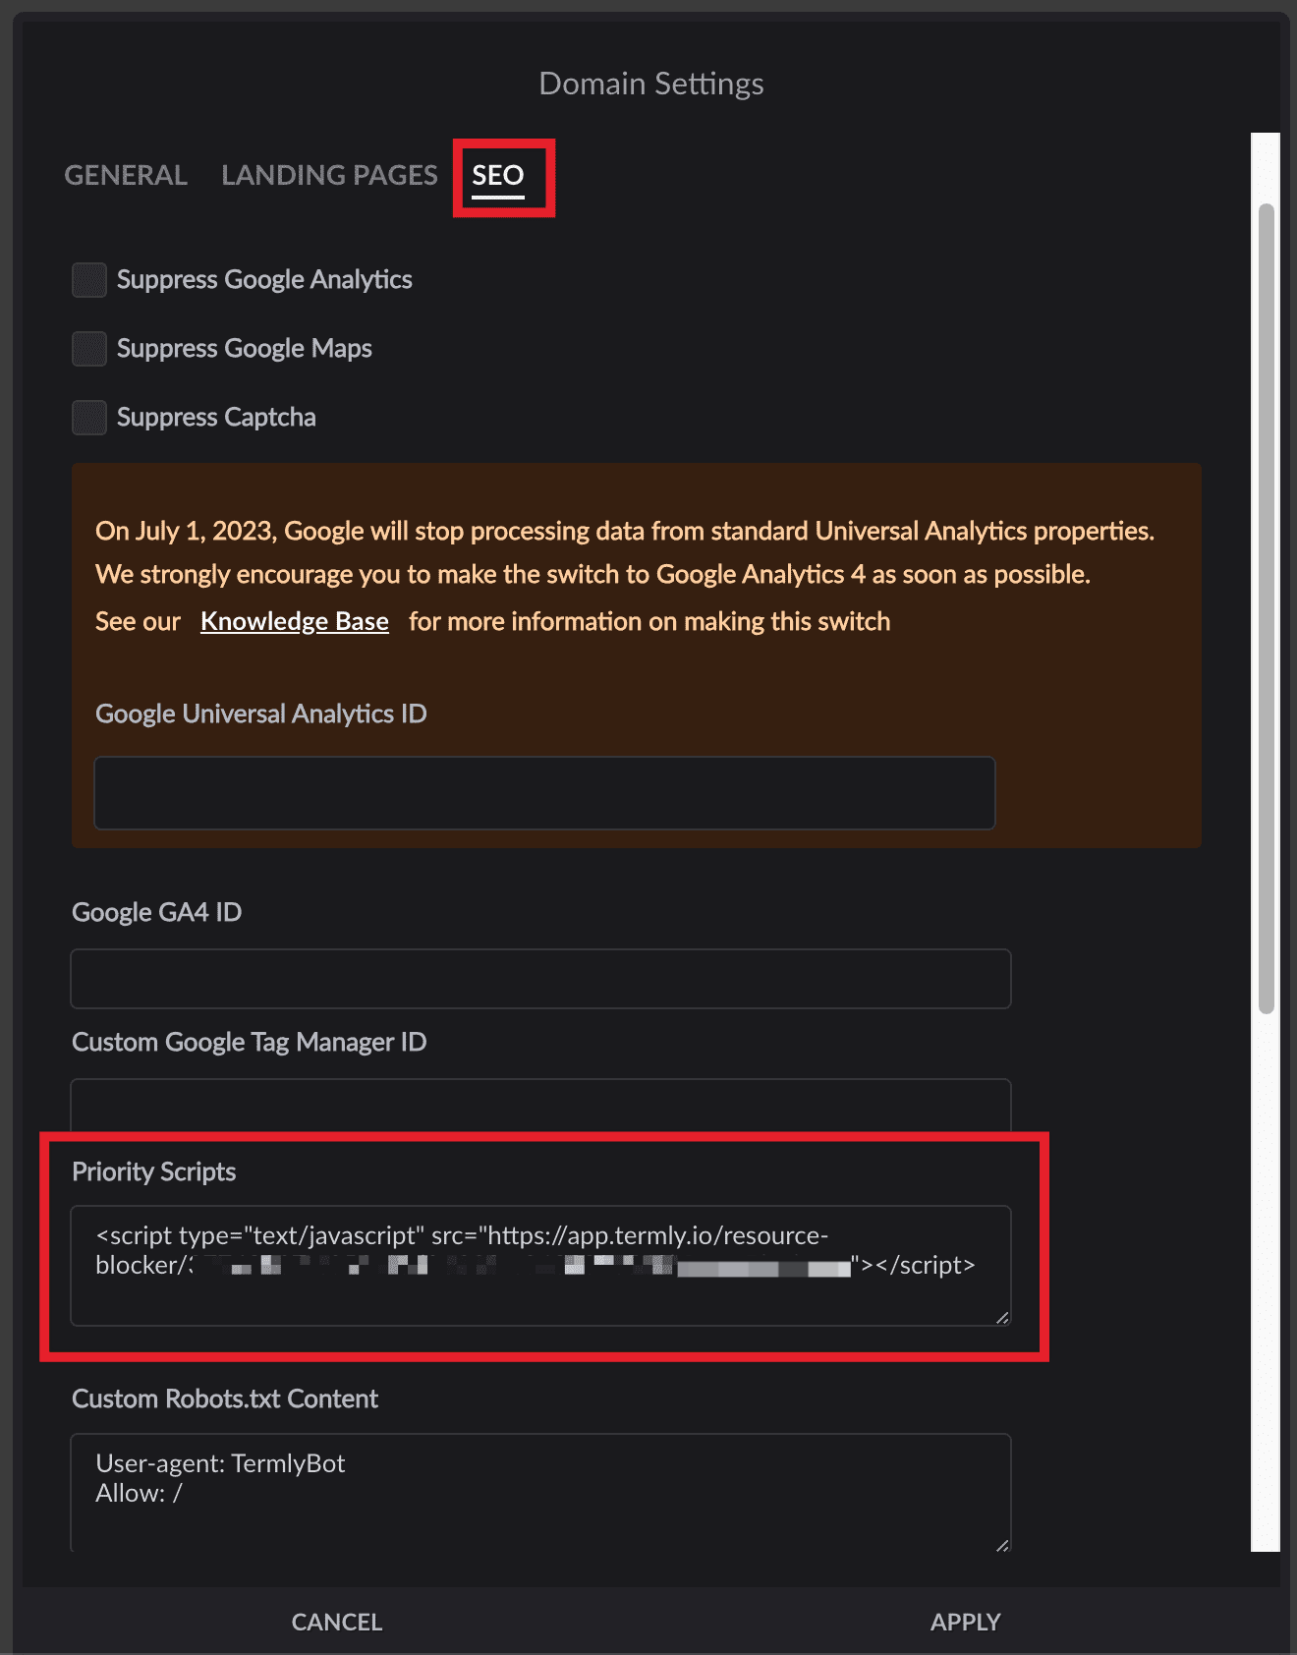Click the CANCEL button
The width and height of the screenshot is (1297, 1655).
pyautogui.click(x=337, y=1622)
